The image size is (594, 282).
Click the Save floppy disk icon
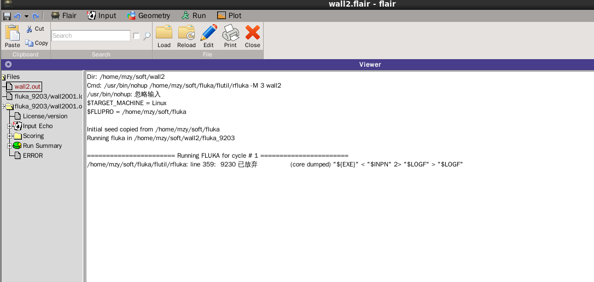point(7,16)
